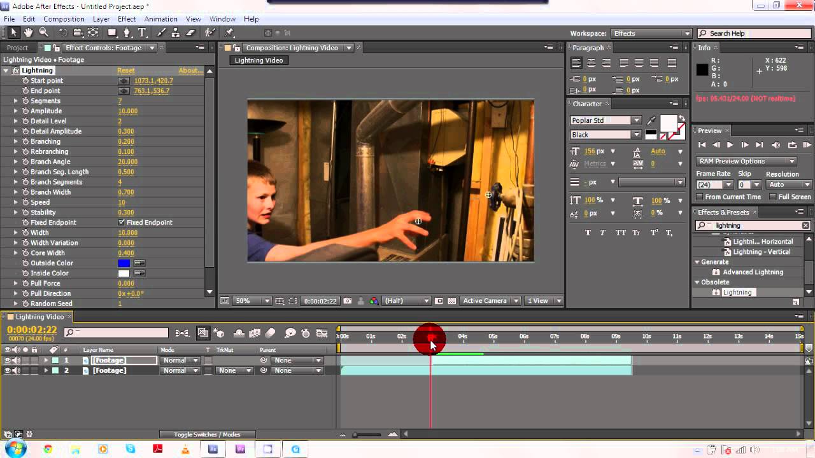815x458 pixels.
Task: Open the 1 View layout dropdown
Action: tap(544, 301)
